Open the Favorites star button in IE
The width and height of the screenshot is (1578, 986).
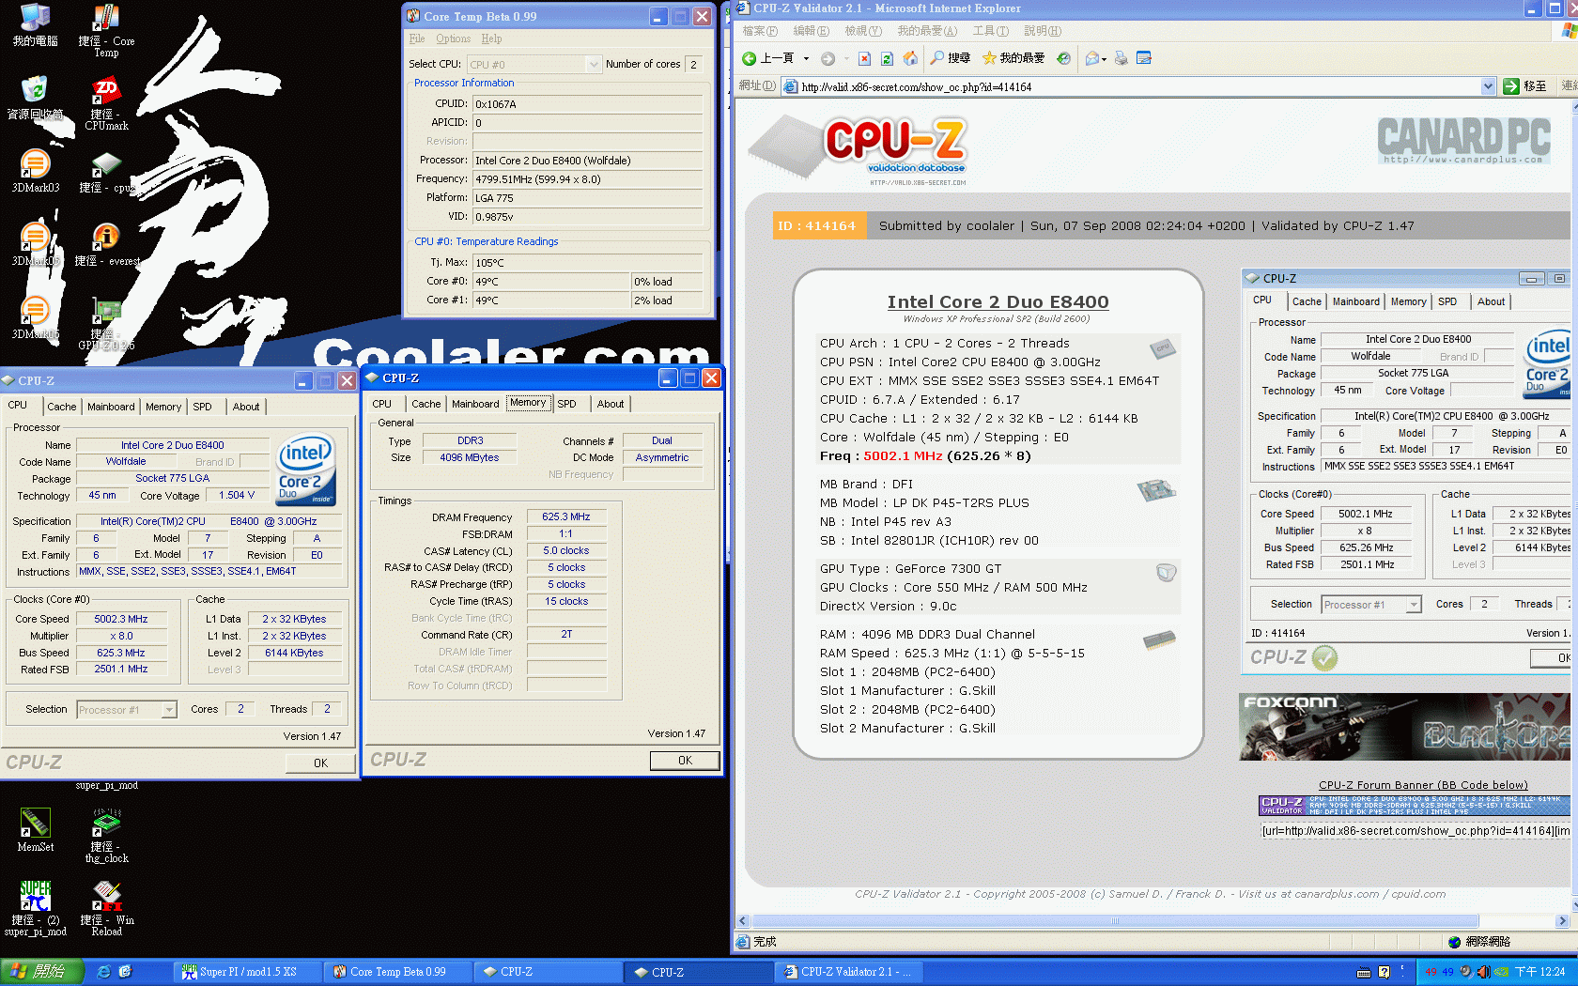click(x=1013, y=58)
